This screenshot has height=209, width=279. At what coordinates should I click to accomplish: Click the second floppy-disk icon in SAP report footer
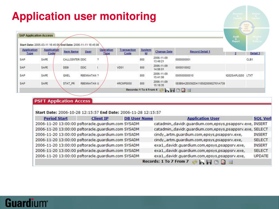tap(172, 90)
